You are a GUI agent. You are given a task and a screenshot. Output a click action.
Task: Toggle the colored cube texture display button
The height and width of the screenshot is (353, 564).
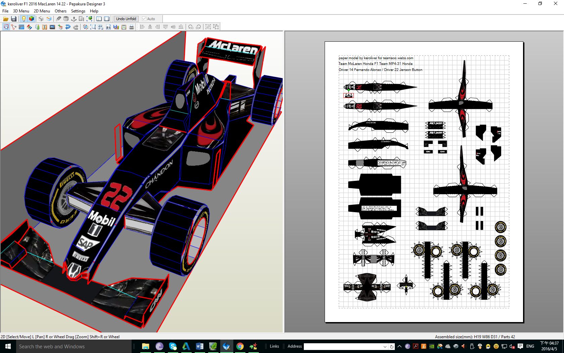click(32, 19)
